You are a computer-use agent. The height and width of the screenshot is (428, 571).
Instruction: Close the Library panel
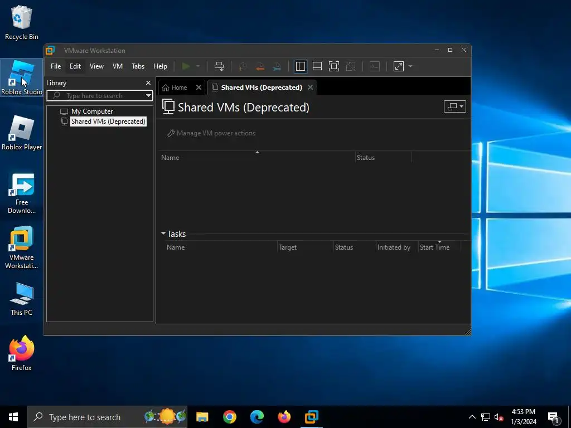click(x=148, y=83)
